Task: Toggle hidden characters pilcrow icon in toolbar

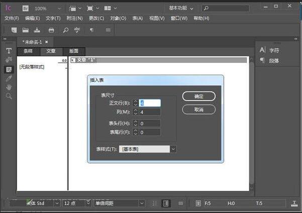Action: click(x=91, y=30)
